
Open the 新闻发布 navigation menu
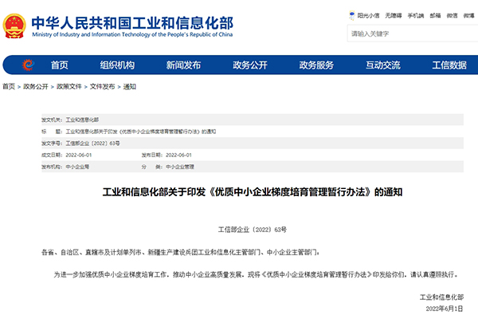(183, 65)
